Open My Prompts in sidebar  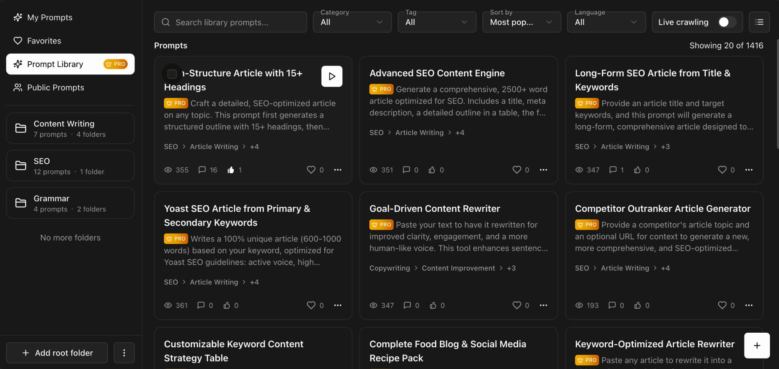pyautogui.click(x=70, y=18)
